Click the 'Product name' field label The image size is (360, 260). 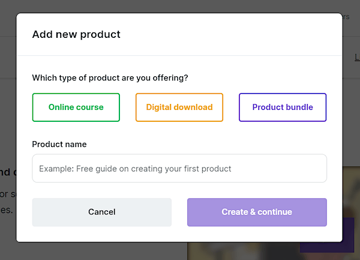59,144
